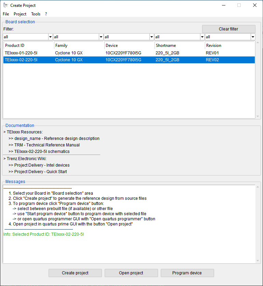Click the Create project button

point(75,273)
